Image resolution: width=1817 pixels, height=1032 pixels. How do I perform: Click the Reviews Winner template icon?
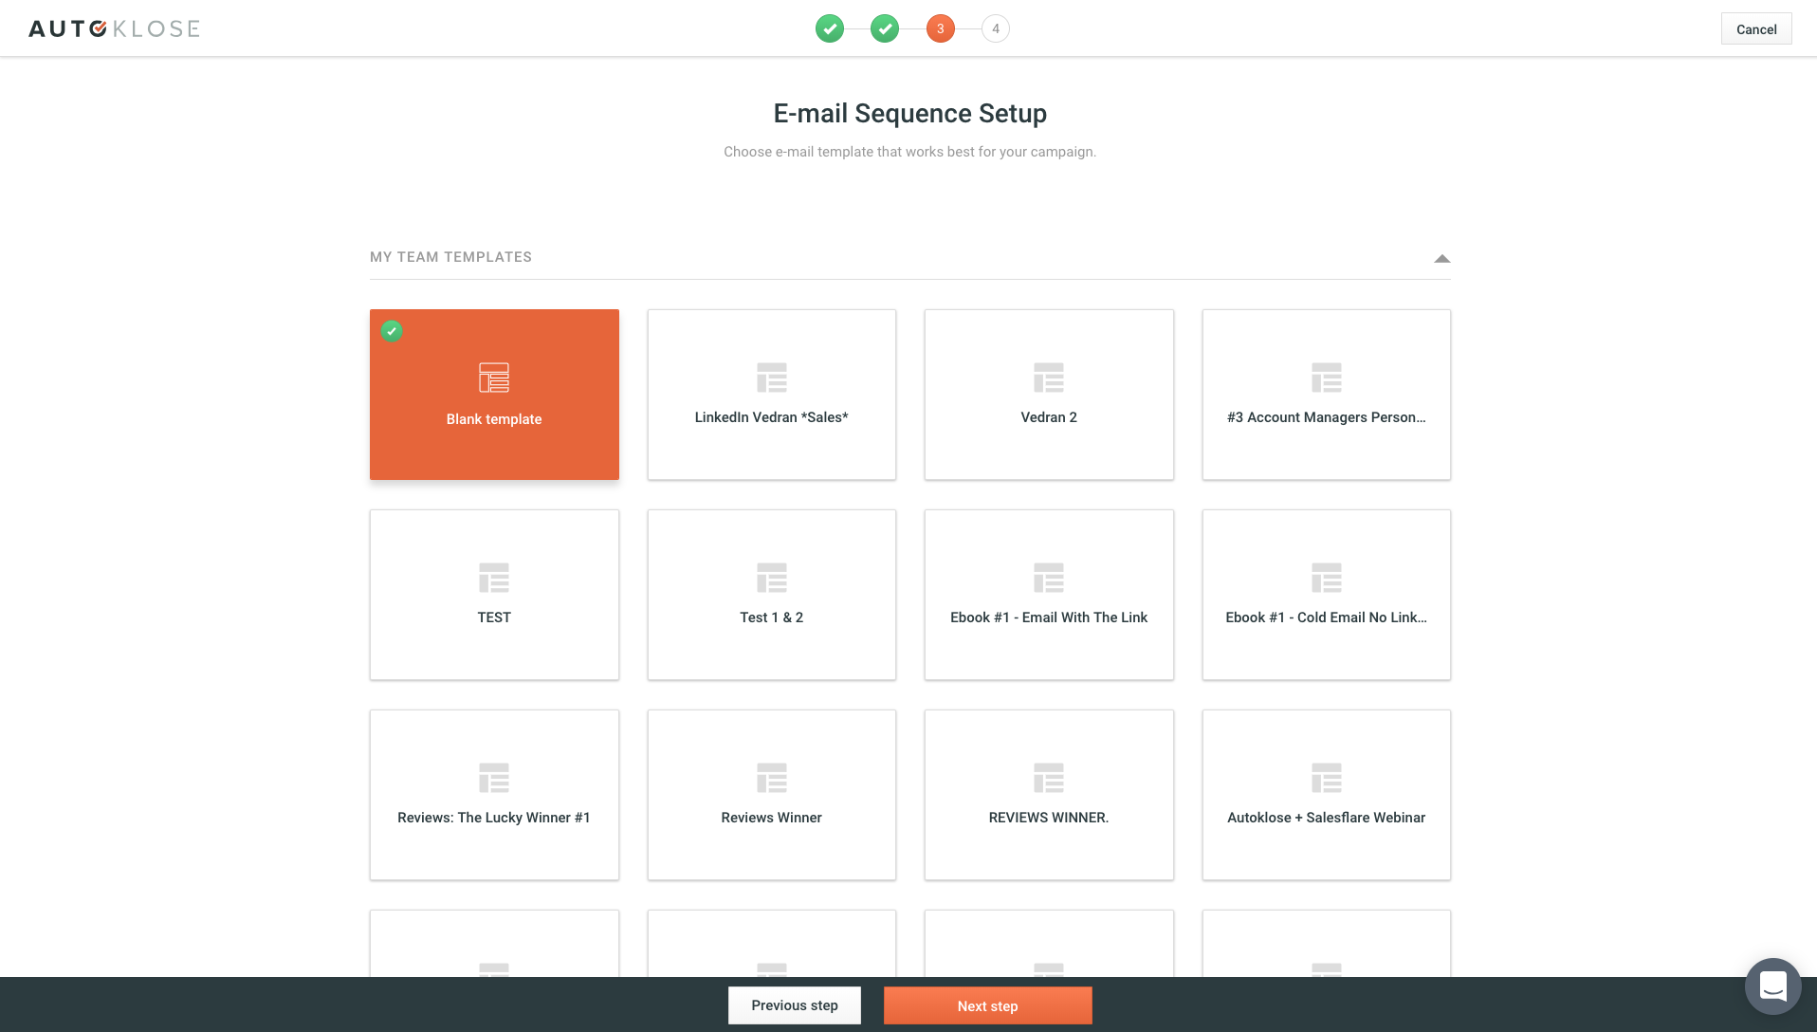tap(771, 778)
